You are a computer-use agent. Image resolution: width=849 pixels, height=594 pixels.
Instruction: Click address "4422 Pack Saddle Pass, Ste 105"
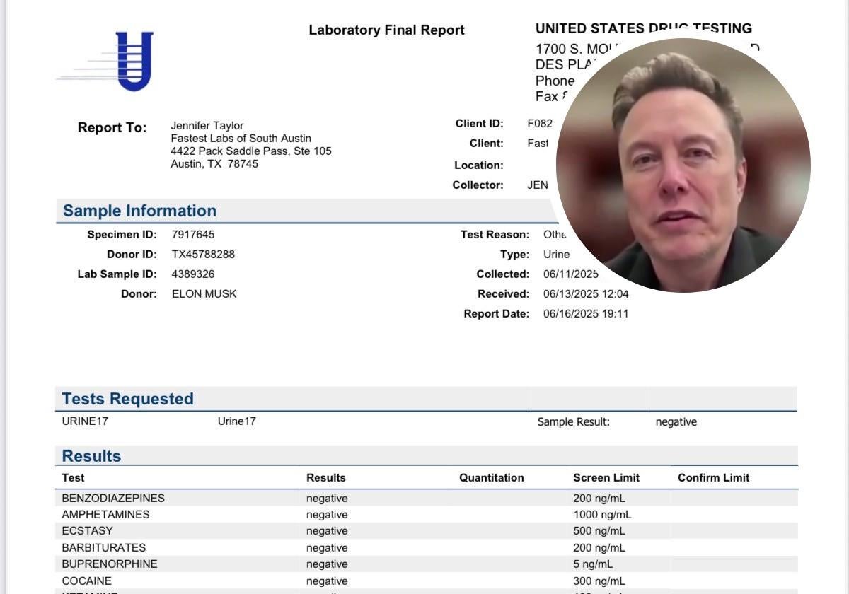click(251, 151)
